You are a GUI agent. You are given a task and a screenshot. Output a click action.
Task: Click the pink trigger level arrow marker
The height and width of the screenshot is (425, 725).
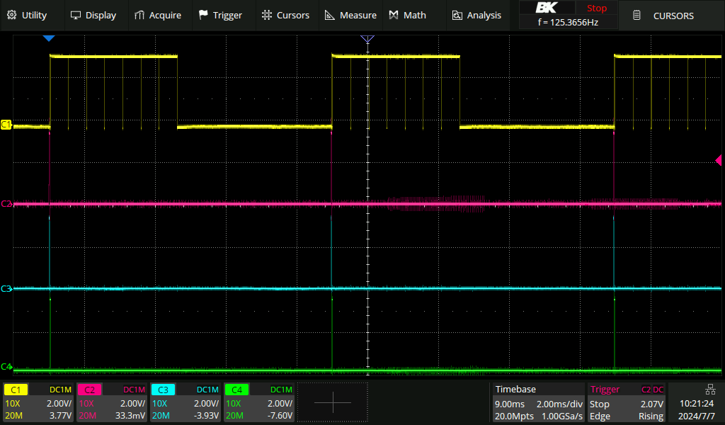tap(719, 160)
